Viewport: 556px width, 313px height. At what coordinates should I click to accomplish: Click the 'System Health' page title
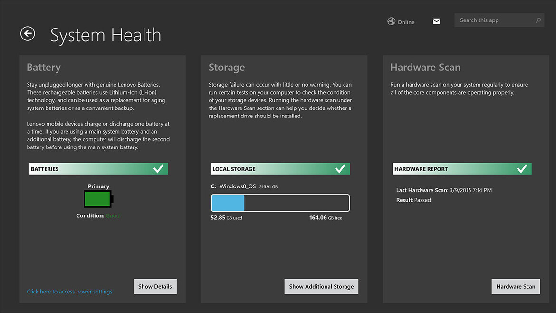(105, 35)
